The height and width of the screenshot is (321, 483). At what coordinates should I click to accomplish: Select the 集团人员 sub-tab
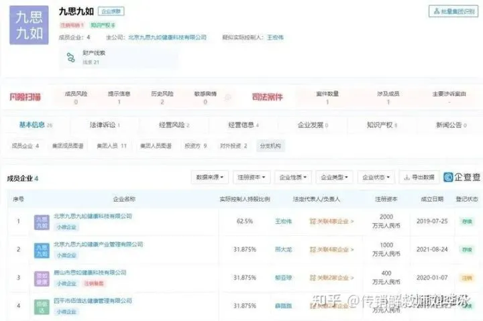[x=111, y=145]
